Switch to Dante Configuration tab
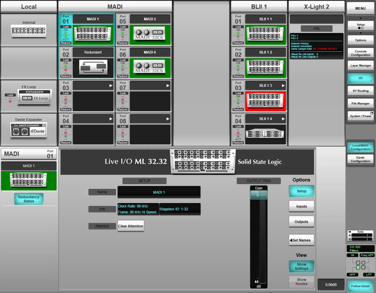The height and width of the screenshot is (293, 376). pyautogui.click(x=360, y=159)
